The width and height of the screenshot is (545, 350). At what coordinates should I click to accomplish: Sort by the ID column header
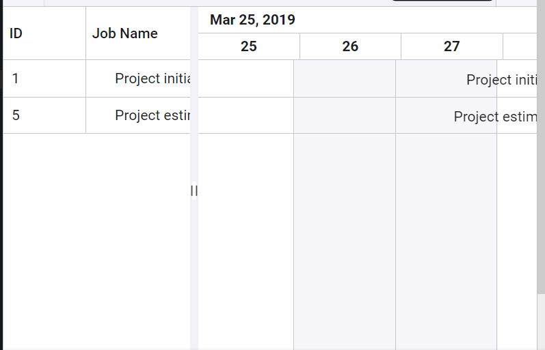[x=16, y=33]
